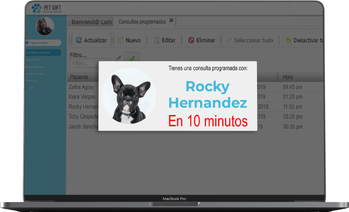Click the Actualizar refresh icon
The image size is (349, 212).
tap(79, 40)
